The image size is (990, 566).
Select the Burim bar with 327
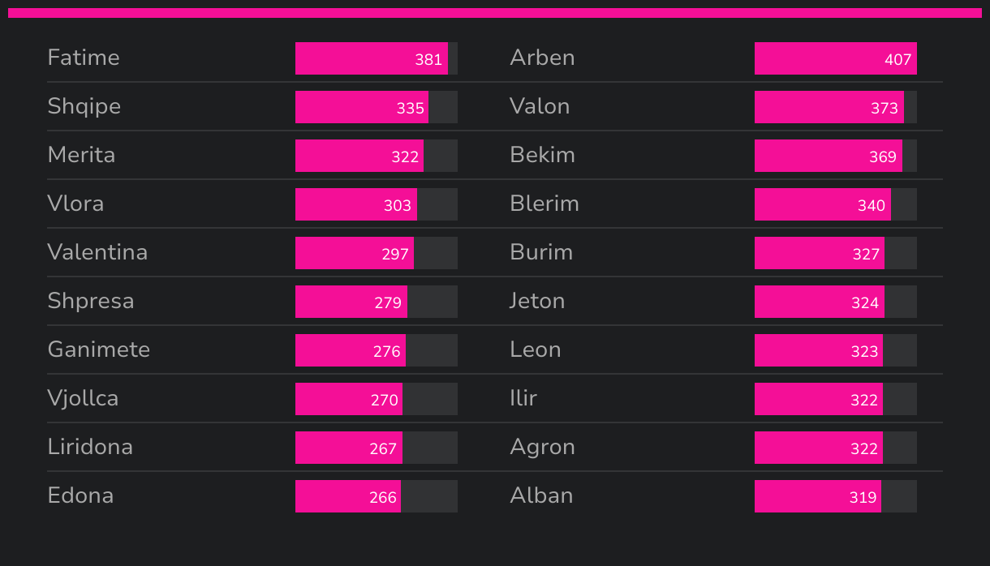820,253
